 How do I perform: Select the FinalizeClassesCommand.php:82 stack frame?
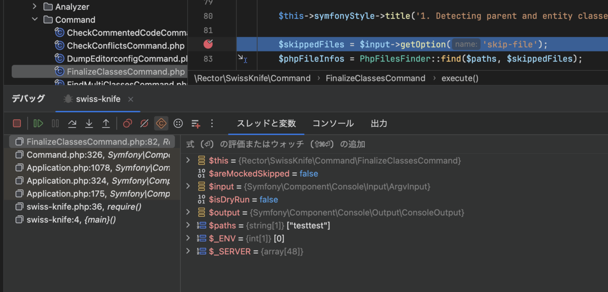click(92, 141)
